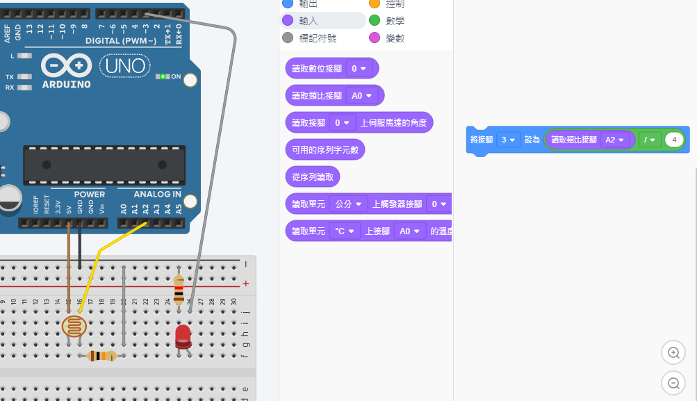
Task: Click the black ATmega chip on the Arduino
Action: click(104, 165)
